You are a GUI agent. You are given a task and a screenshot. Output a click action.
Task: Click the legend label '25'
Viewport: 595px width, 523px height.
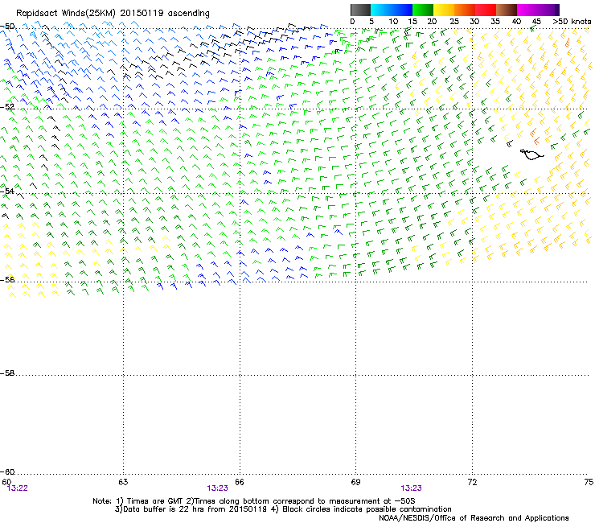point(454,22)
